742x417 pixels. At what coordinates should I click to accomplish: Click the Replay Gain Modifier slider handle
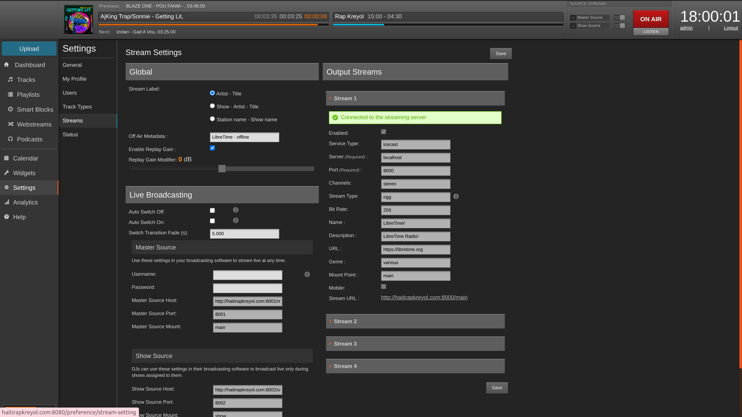pos(222,169)
